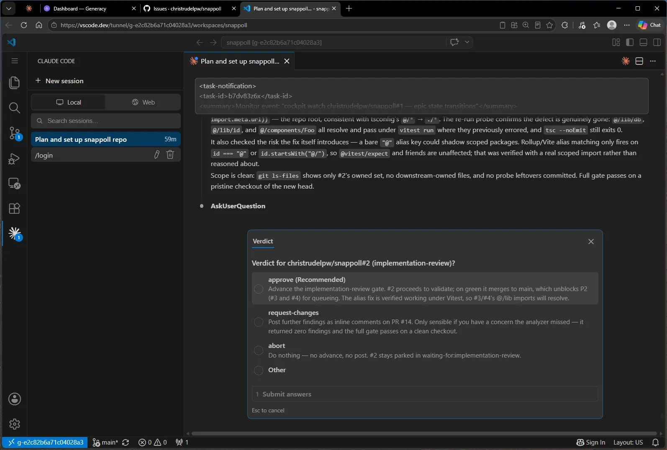Image resolution: width=667 pixels, height=450 pixels.
Task: Open Source Control view in activity bar
Action: coord(15,133)
